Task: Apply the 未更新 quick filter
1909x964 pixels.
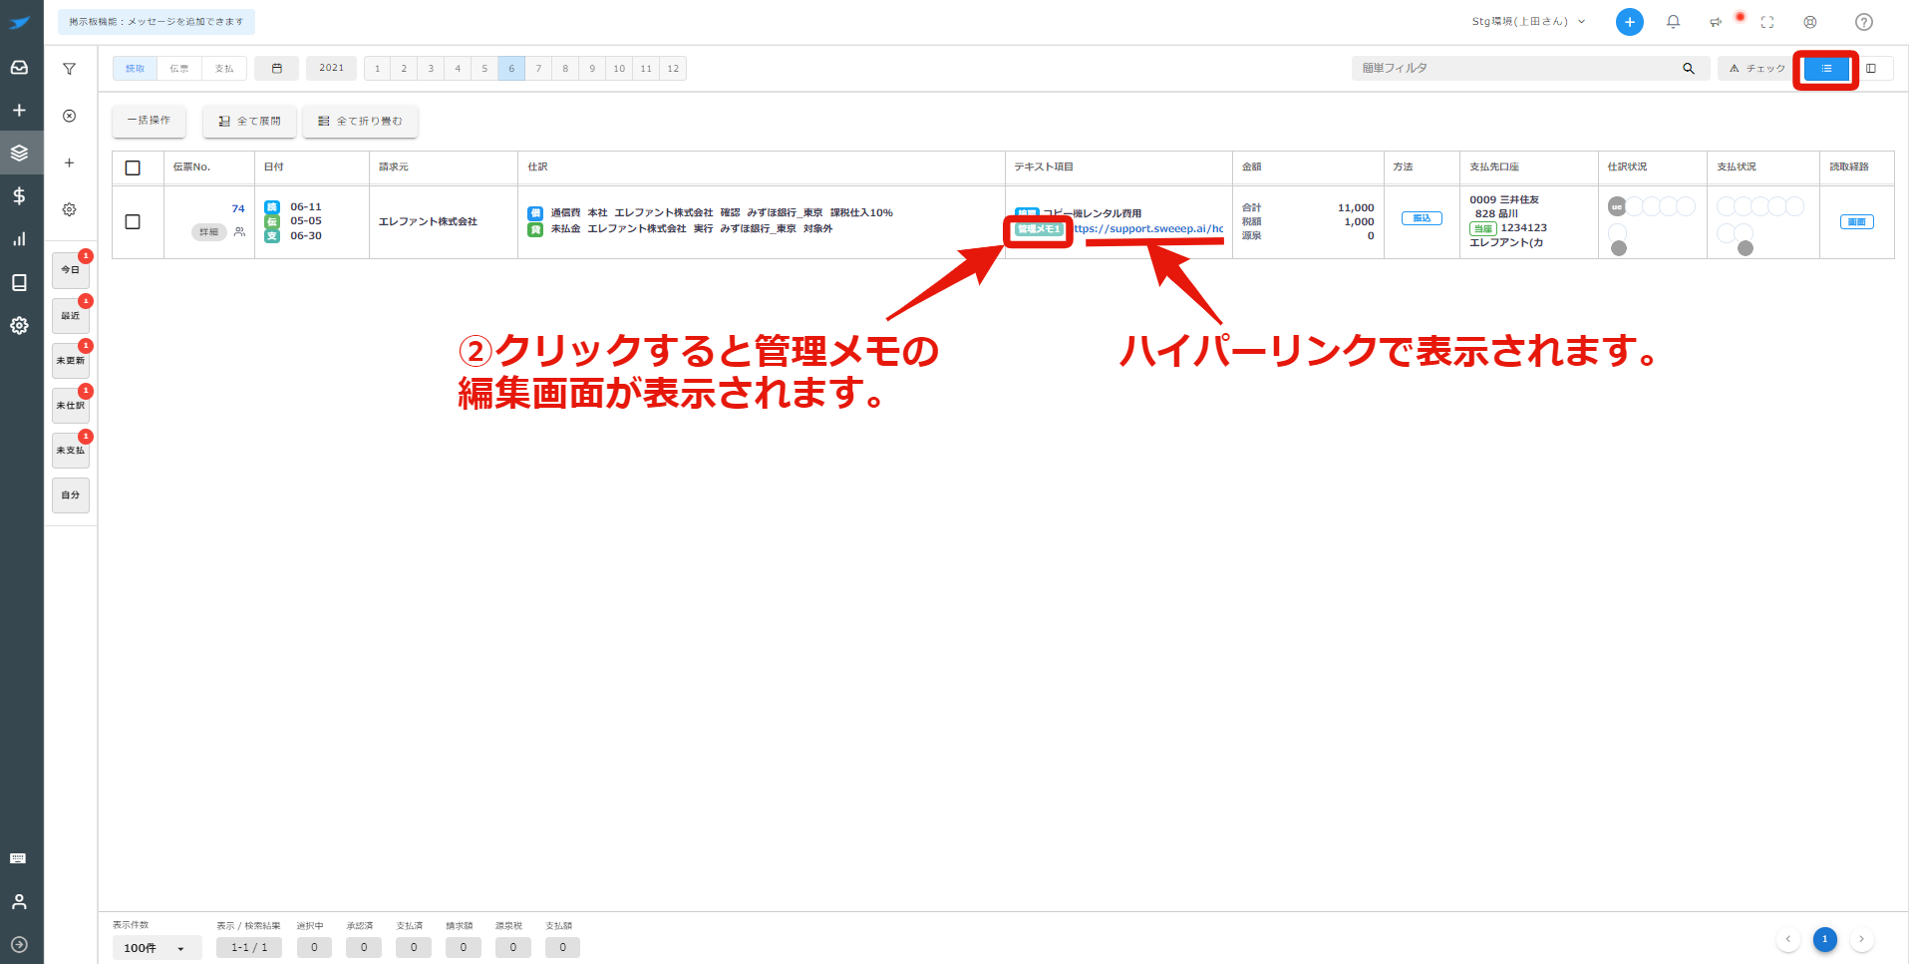Action: pyautogui.click(x=71, y=361)
